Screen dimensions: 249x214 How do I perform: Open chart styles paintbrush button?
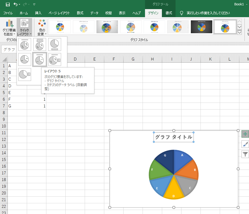click(x=245, y=144)
